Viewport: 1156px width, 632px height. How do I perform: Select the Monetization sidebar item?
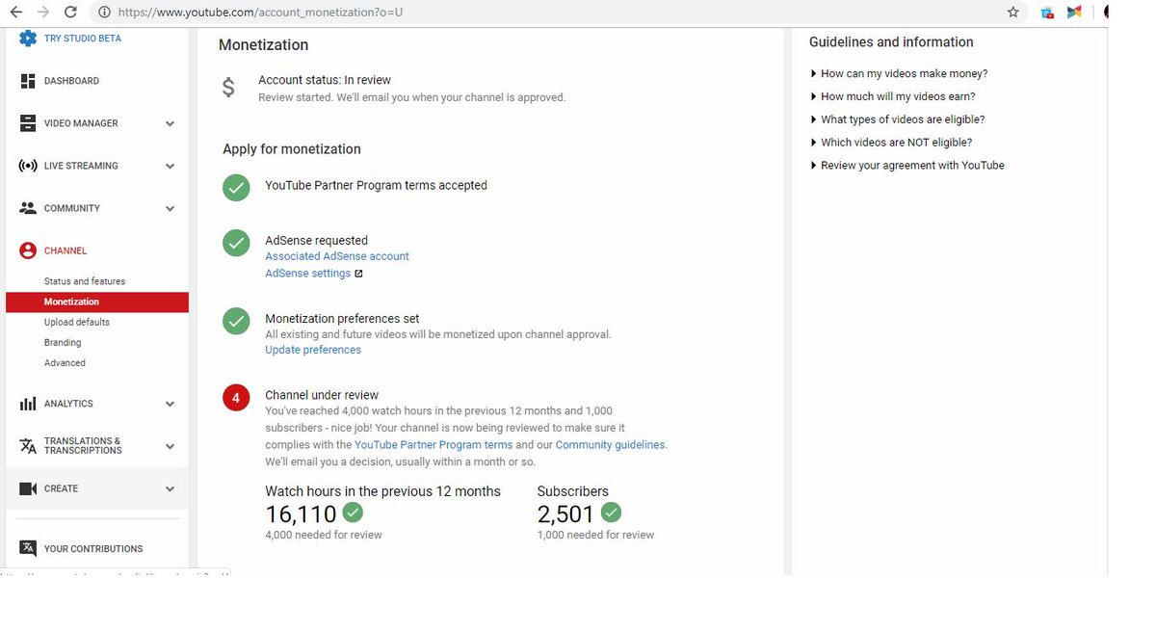97,302
